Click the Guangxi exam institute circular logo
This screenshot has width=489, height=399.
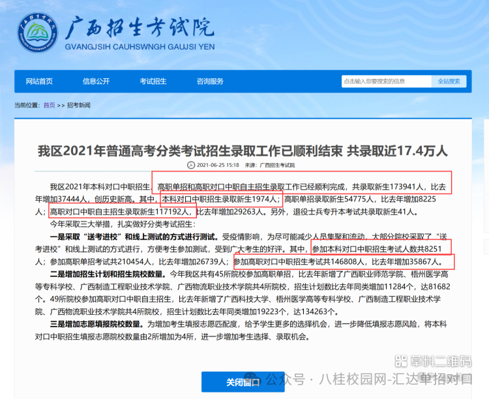pos(38,33)
